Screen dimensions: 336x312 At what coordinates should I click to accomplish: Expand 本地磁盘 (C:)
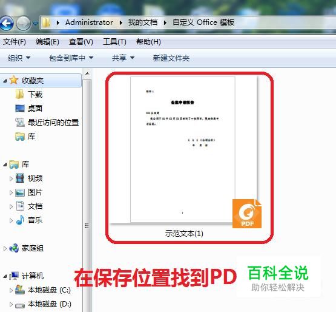pos(11,290)
